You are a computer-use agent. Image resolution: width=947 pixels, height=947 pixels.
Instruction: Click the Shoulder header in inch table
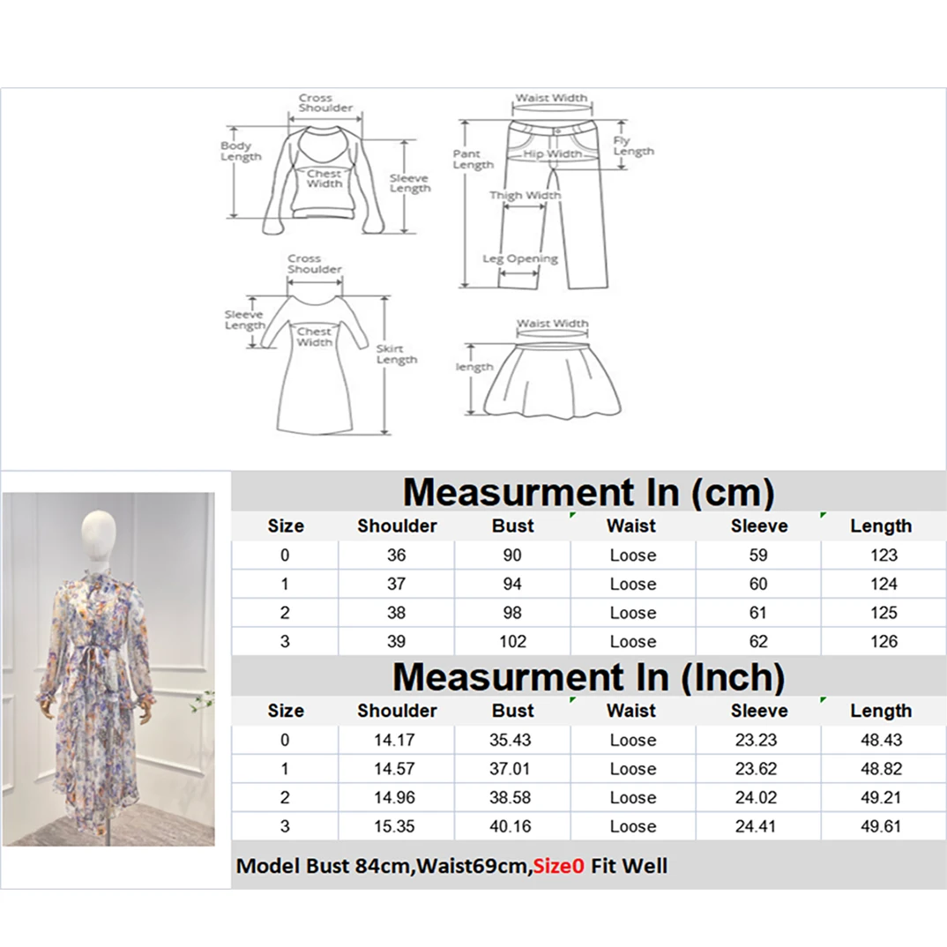point(397,711)
